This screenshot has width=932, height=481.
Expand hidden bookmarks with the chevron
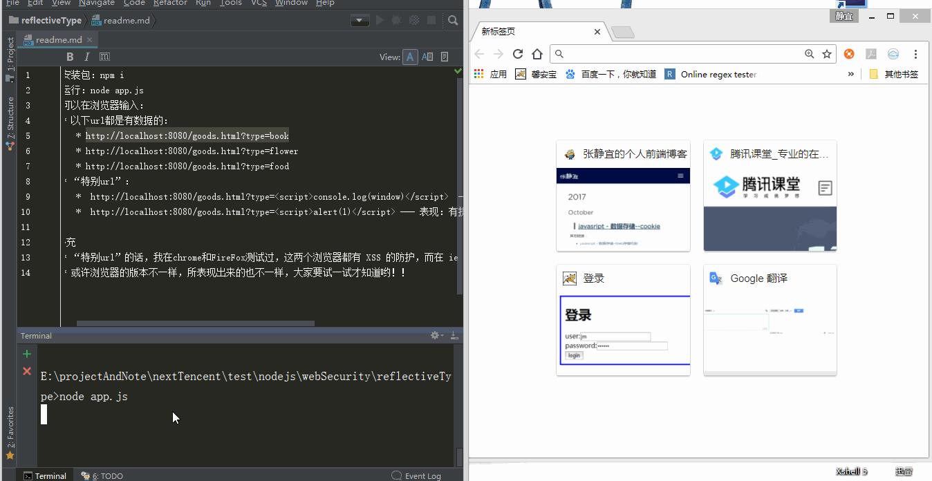(851, 74)
